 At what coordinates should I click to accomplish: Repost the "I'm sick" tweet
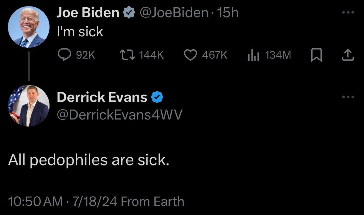pos(127,55)
